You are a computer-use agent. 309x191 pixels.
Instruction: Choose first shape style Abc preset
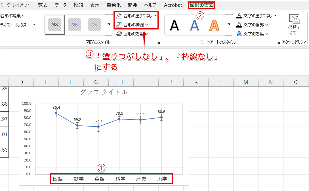click(x=55, y=25)
